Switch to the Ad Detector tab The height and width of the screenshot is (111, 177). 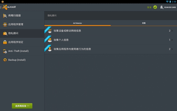77,23
